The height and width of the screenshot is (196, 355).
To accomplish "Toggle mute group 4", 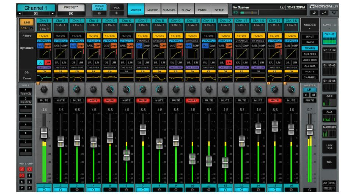I will 29,175.
